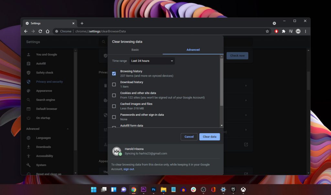This screenshot has width=331, height=195.
Task: Select the Advanced tab in the dialog
Action: [x=193, y=50]
